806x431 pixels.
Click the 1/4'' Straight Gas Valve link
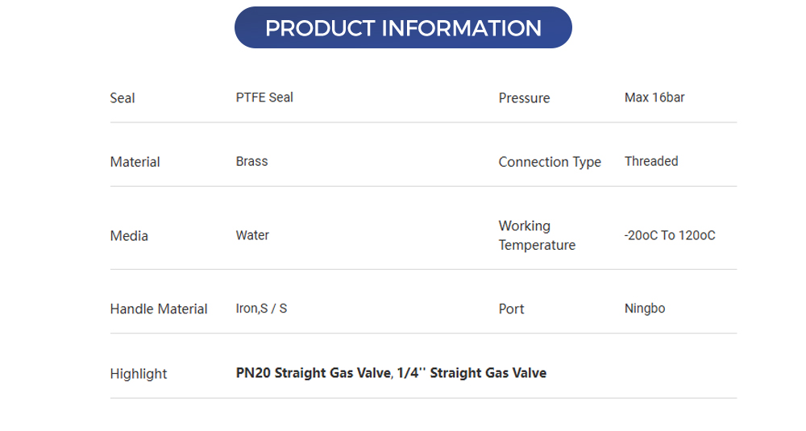point(472,373)
